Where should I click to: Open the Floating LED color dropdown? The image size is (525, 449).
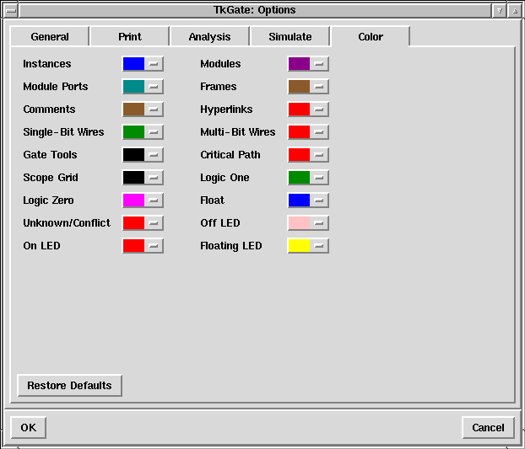pyautogui.click(x=319, y=245)
